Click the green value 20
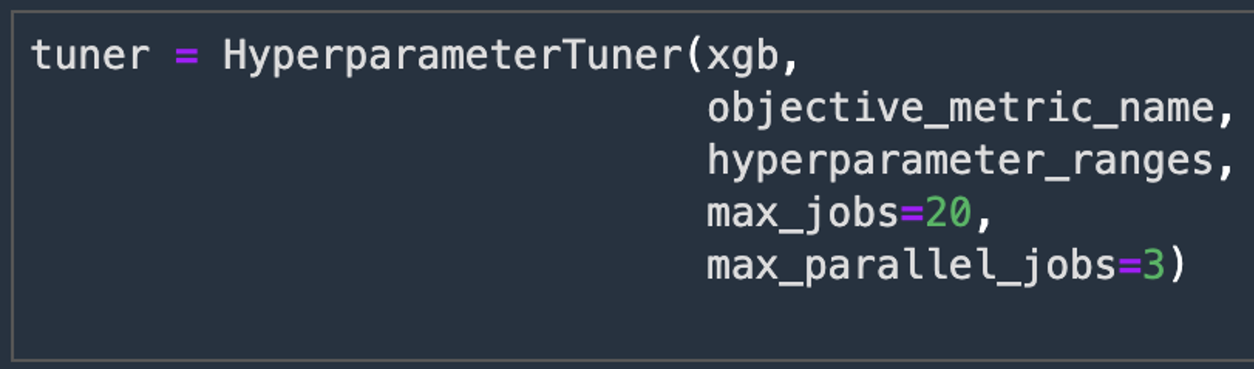This screenshot has width=1254, height=369. [x=948, y=213]
